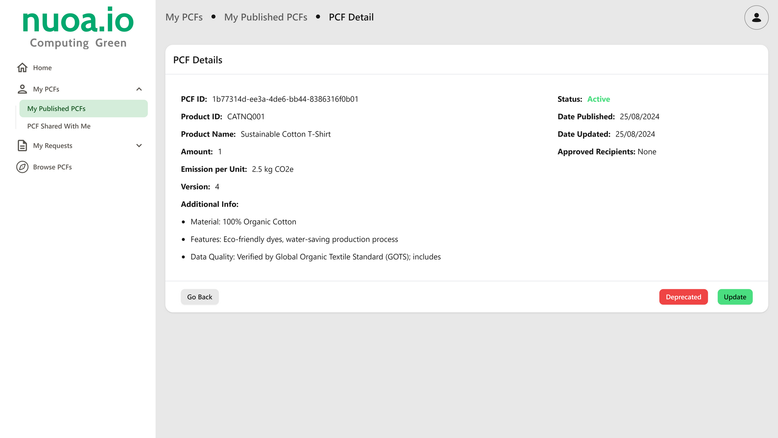
Task: Click the nuoa.io Computing Green logo
Action: coord(78,28)
